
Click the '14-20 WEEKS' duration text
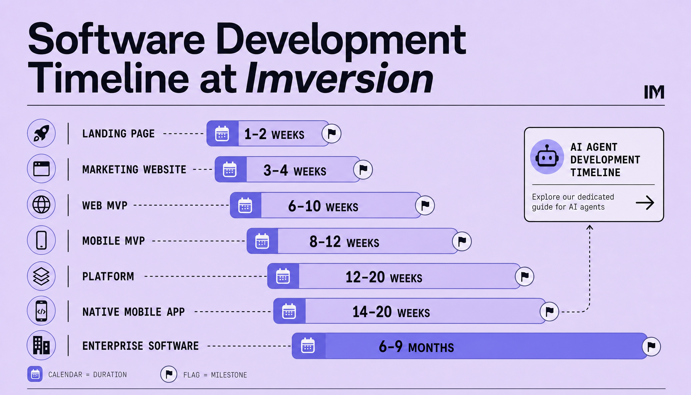pyautogui.click(x=391, y=312)
